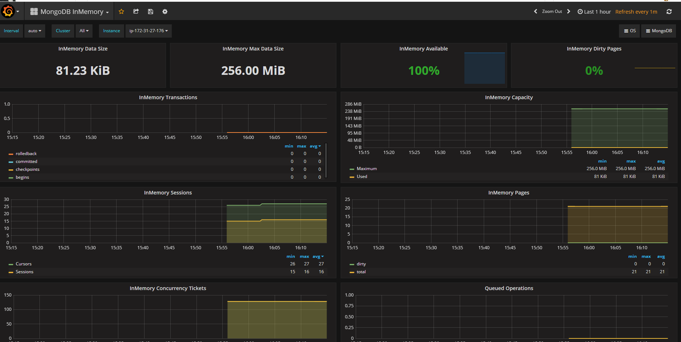
Task: Open color picker for Cursors series swatch
Action: pos(11,264)
